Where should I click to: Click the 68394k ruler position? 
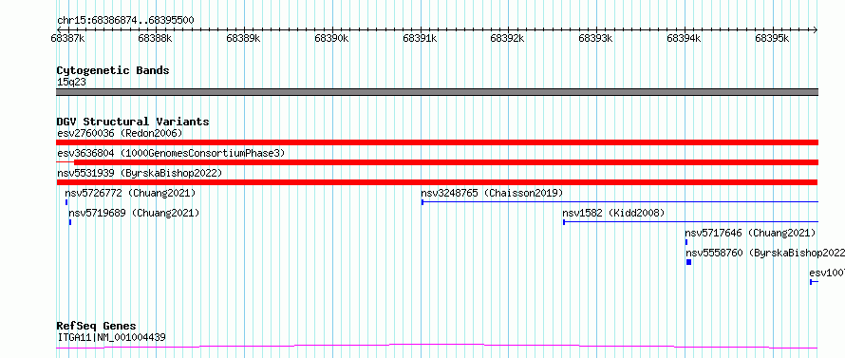(685, 39)
